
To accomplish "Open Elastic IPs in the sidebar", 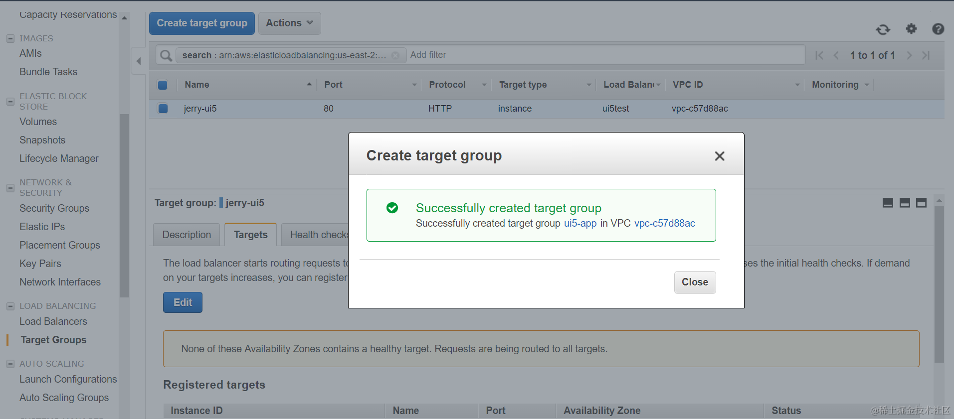I will [x=42, y=227].
